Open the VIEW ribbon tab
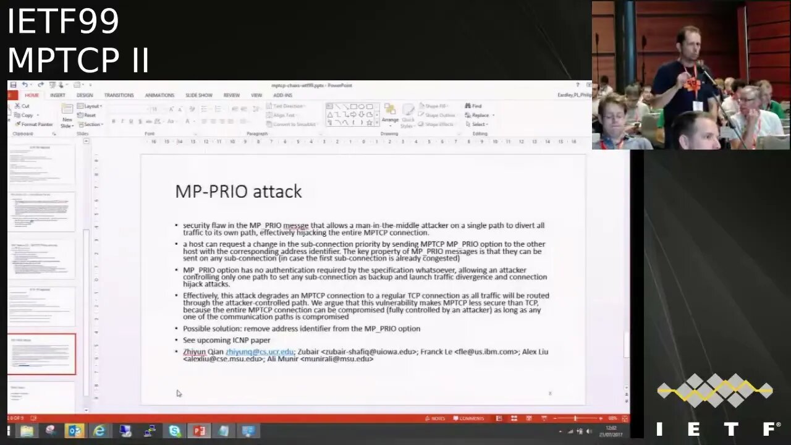 256,95
